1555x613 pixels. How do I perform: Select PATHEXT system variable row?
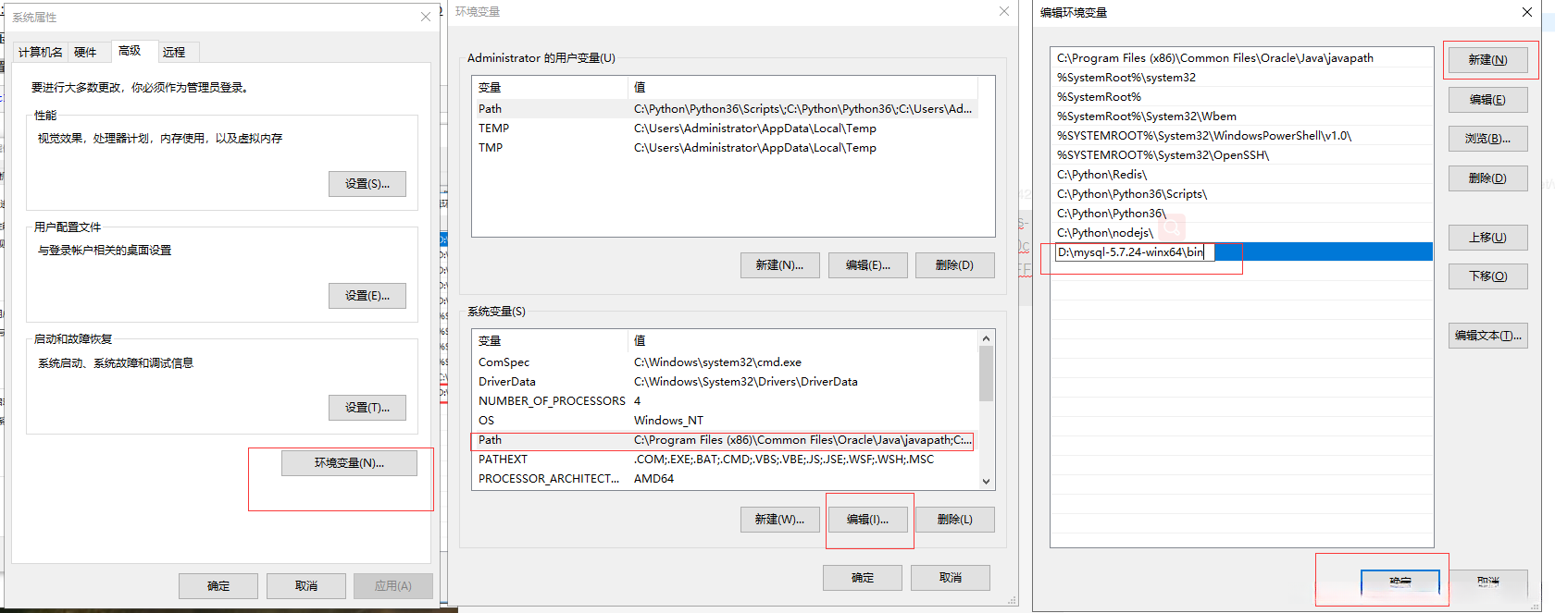(x=726, y=460)
